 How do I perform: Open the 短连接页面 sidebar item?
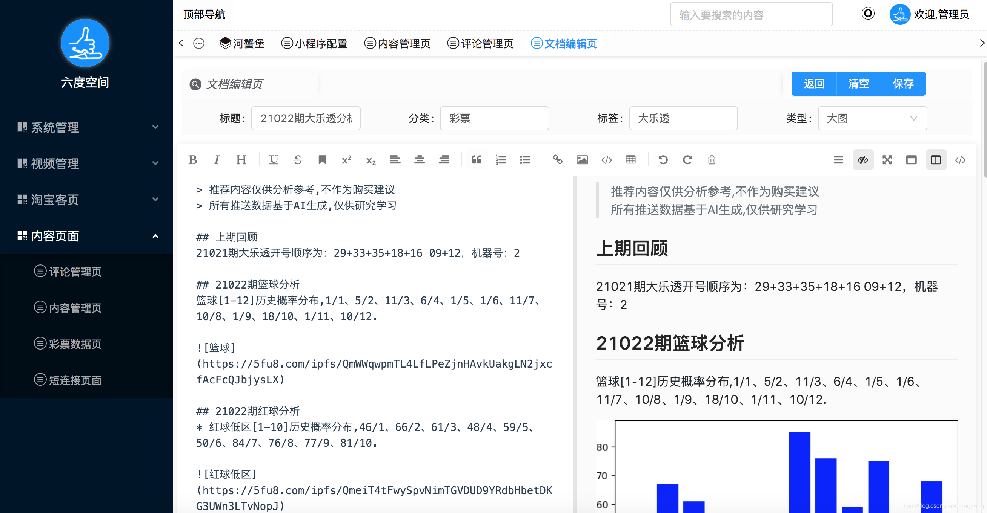click(x=86, y=380)
